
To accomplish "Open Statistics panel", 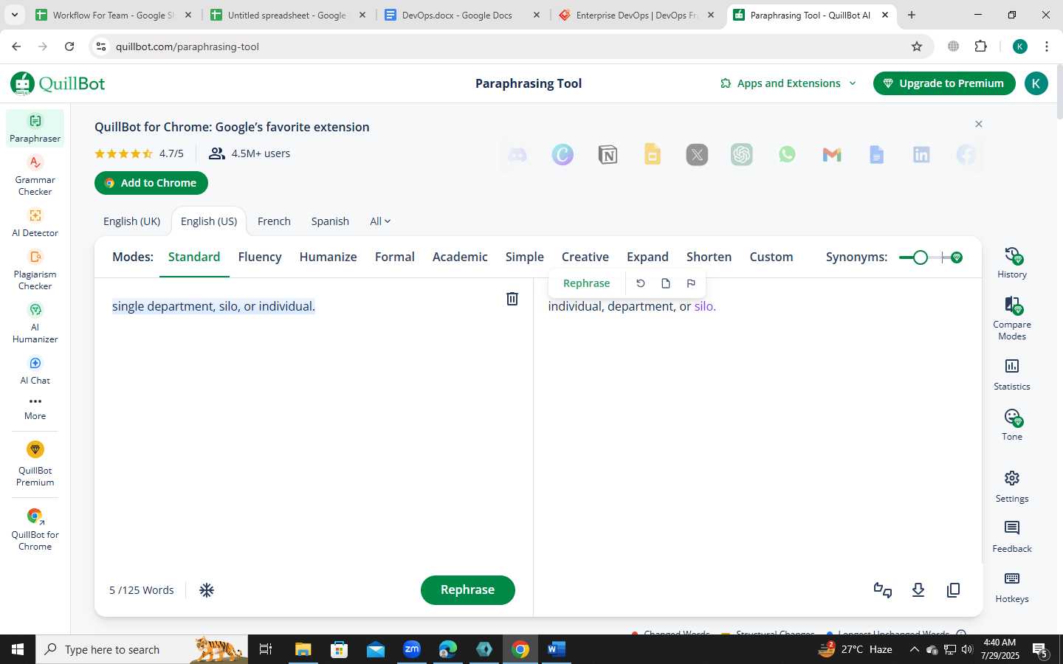I will click(x=1012, y=374).
